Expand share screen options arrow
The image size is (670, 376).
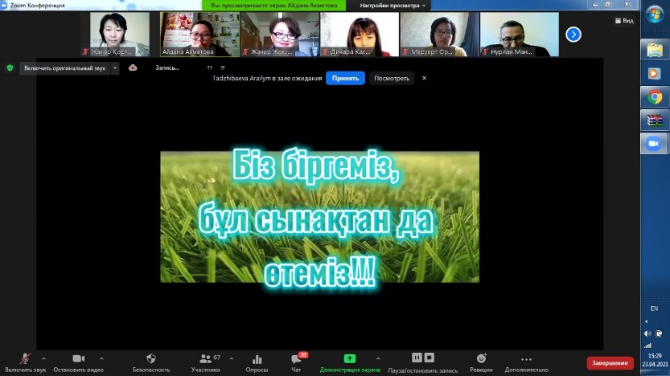tap(378, 358)
